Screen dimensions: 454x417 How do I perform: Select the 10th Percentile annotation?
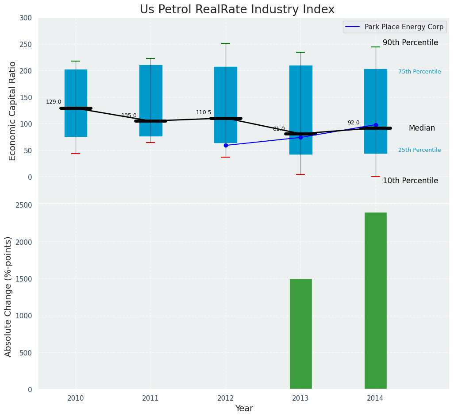(410, 181)
